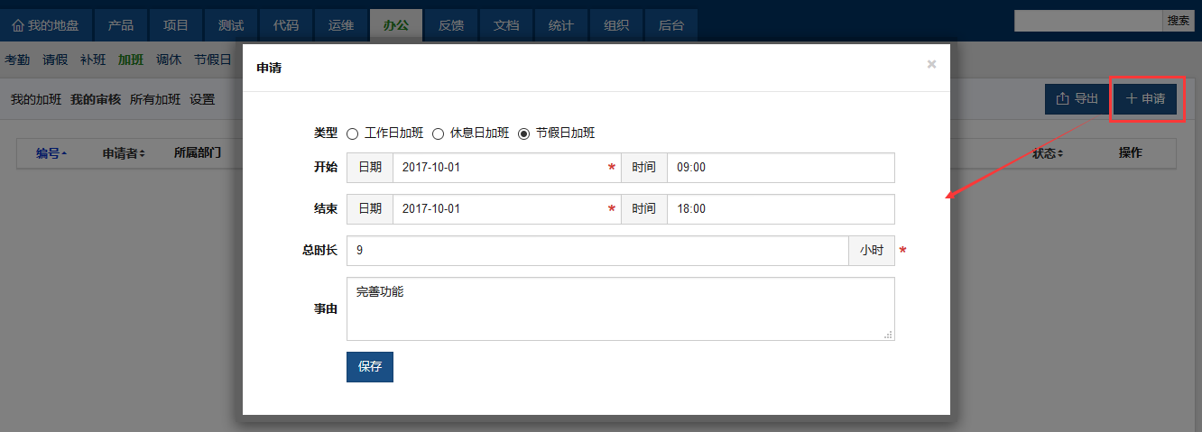The height and width of the screenshot is (432, 1202).
Task: Open the 反馈 tab
Action: (451, 25)
